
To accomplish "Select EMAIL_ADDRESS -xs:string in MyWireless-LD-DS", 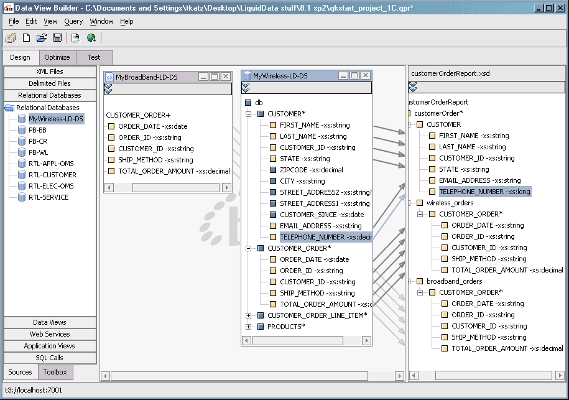I will click(321, 226).
